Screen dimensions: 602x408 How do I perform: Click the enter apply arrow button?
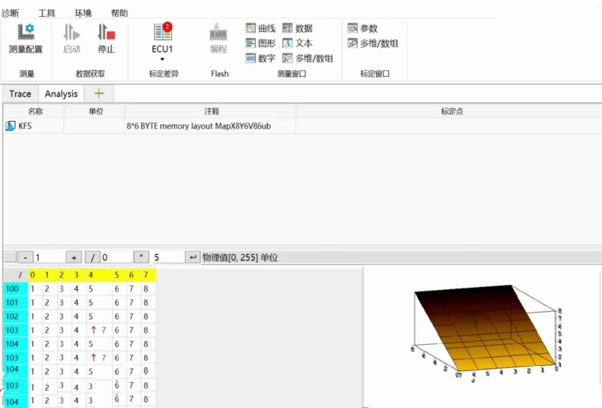point(193,257)
